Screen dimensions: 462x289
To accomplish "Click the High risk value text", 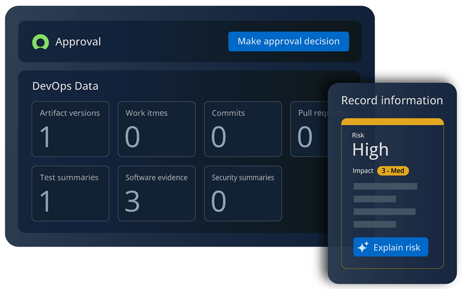I will (370, 150).
